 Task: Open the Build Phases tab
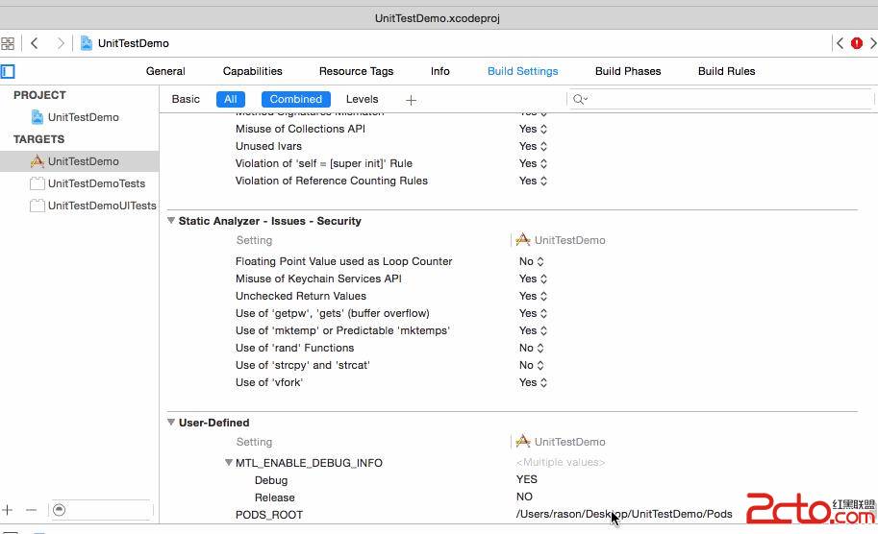click(x=627, y=71)
